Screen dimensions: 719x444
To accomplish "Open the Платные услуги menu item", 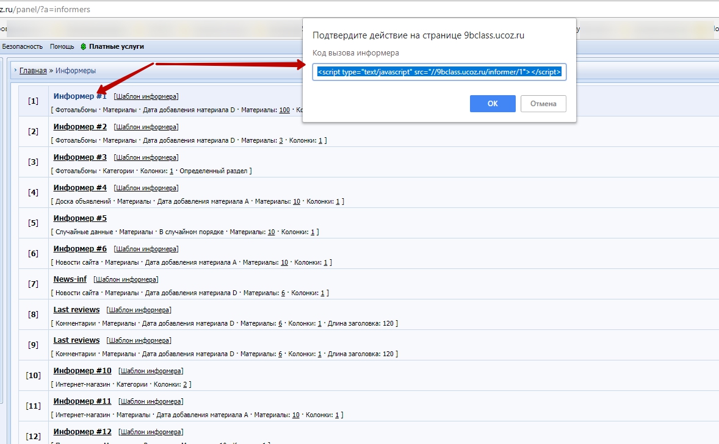I will (116, 46).
